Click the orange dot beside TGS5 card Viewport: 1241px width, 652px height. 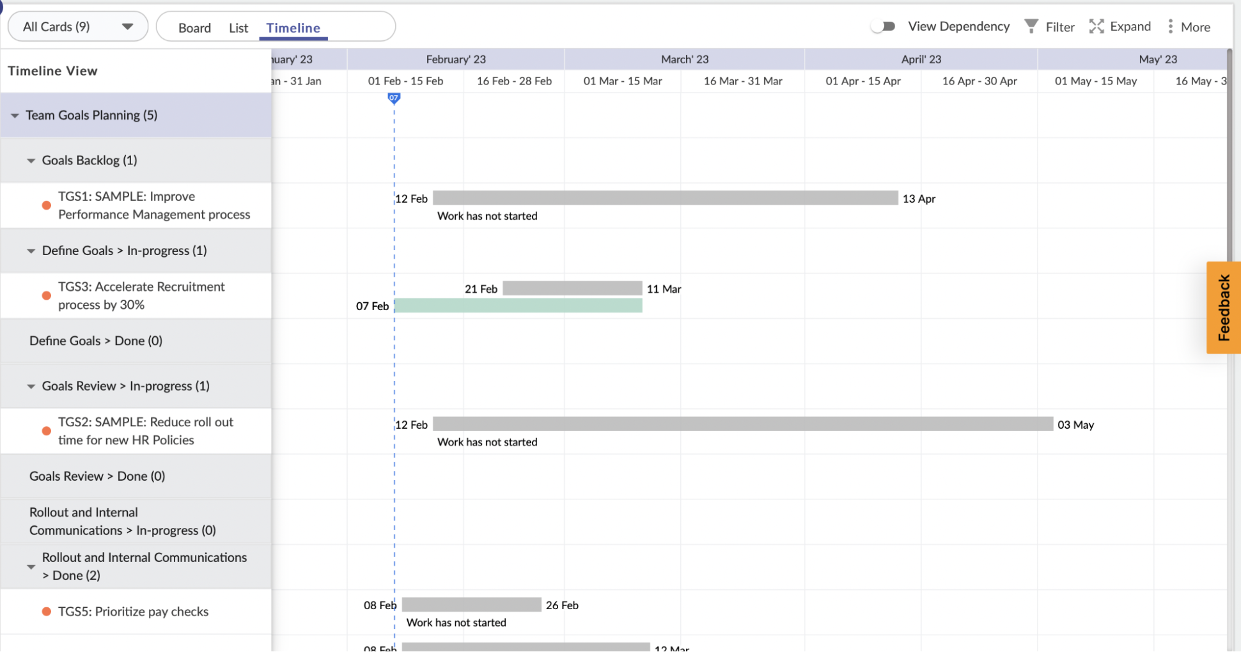46,611
